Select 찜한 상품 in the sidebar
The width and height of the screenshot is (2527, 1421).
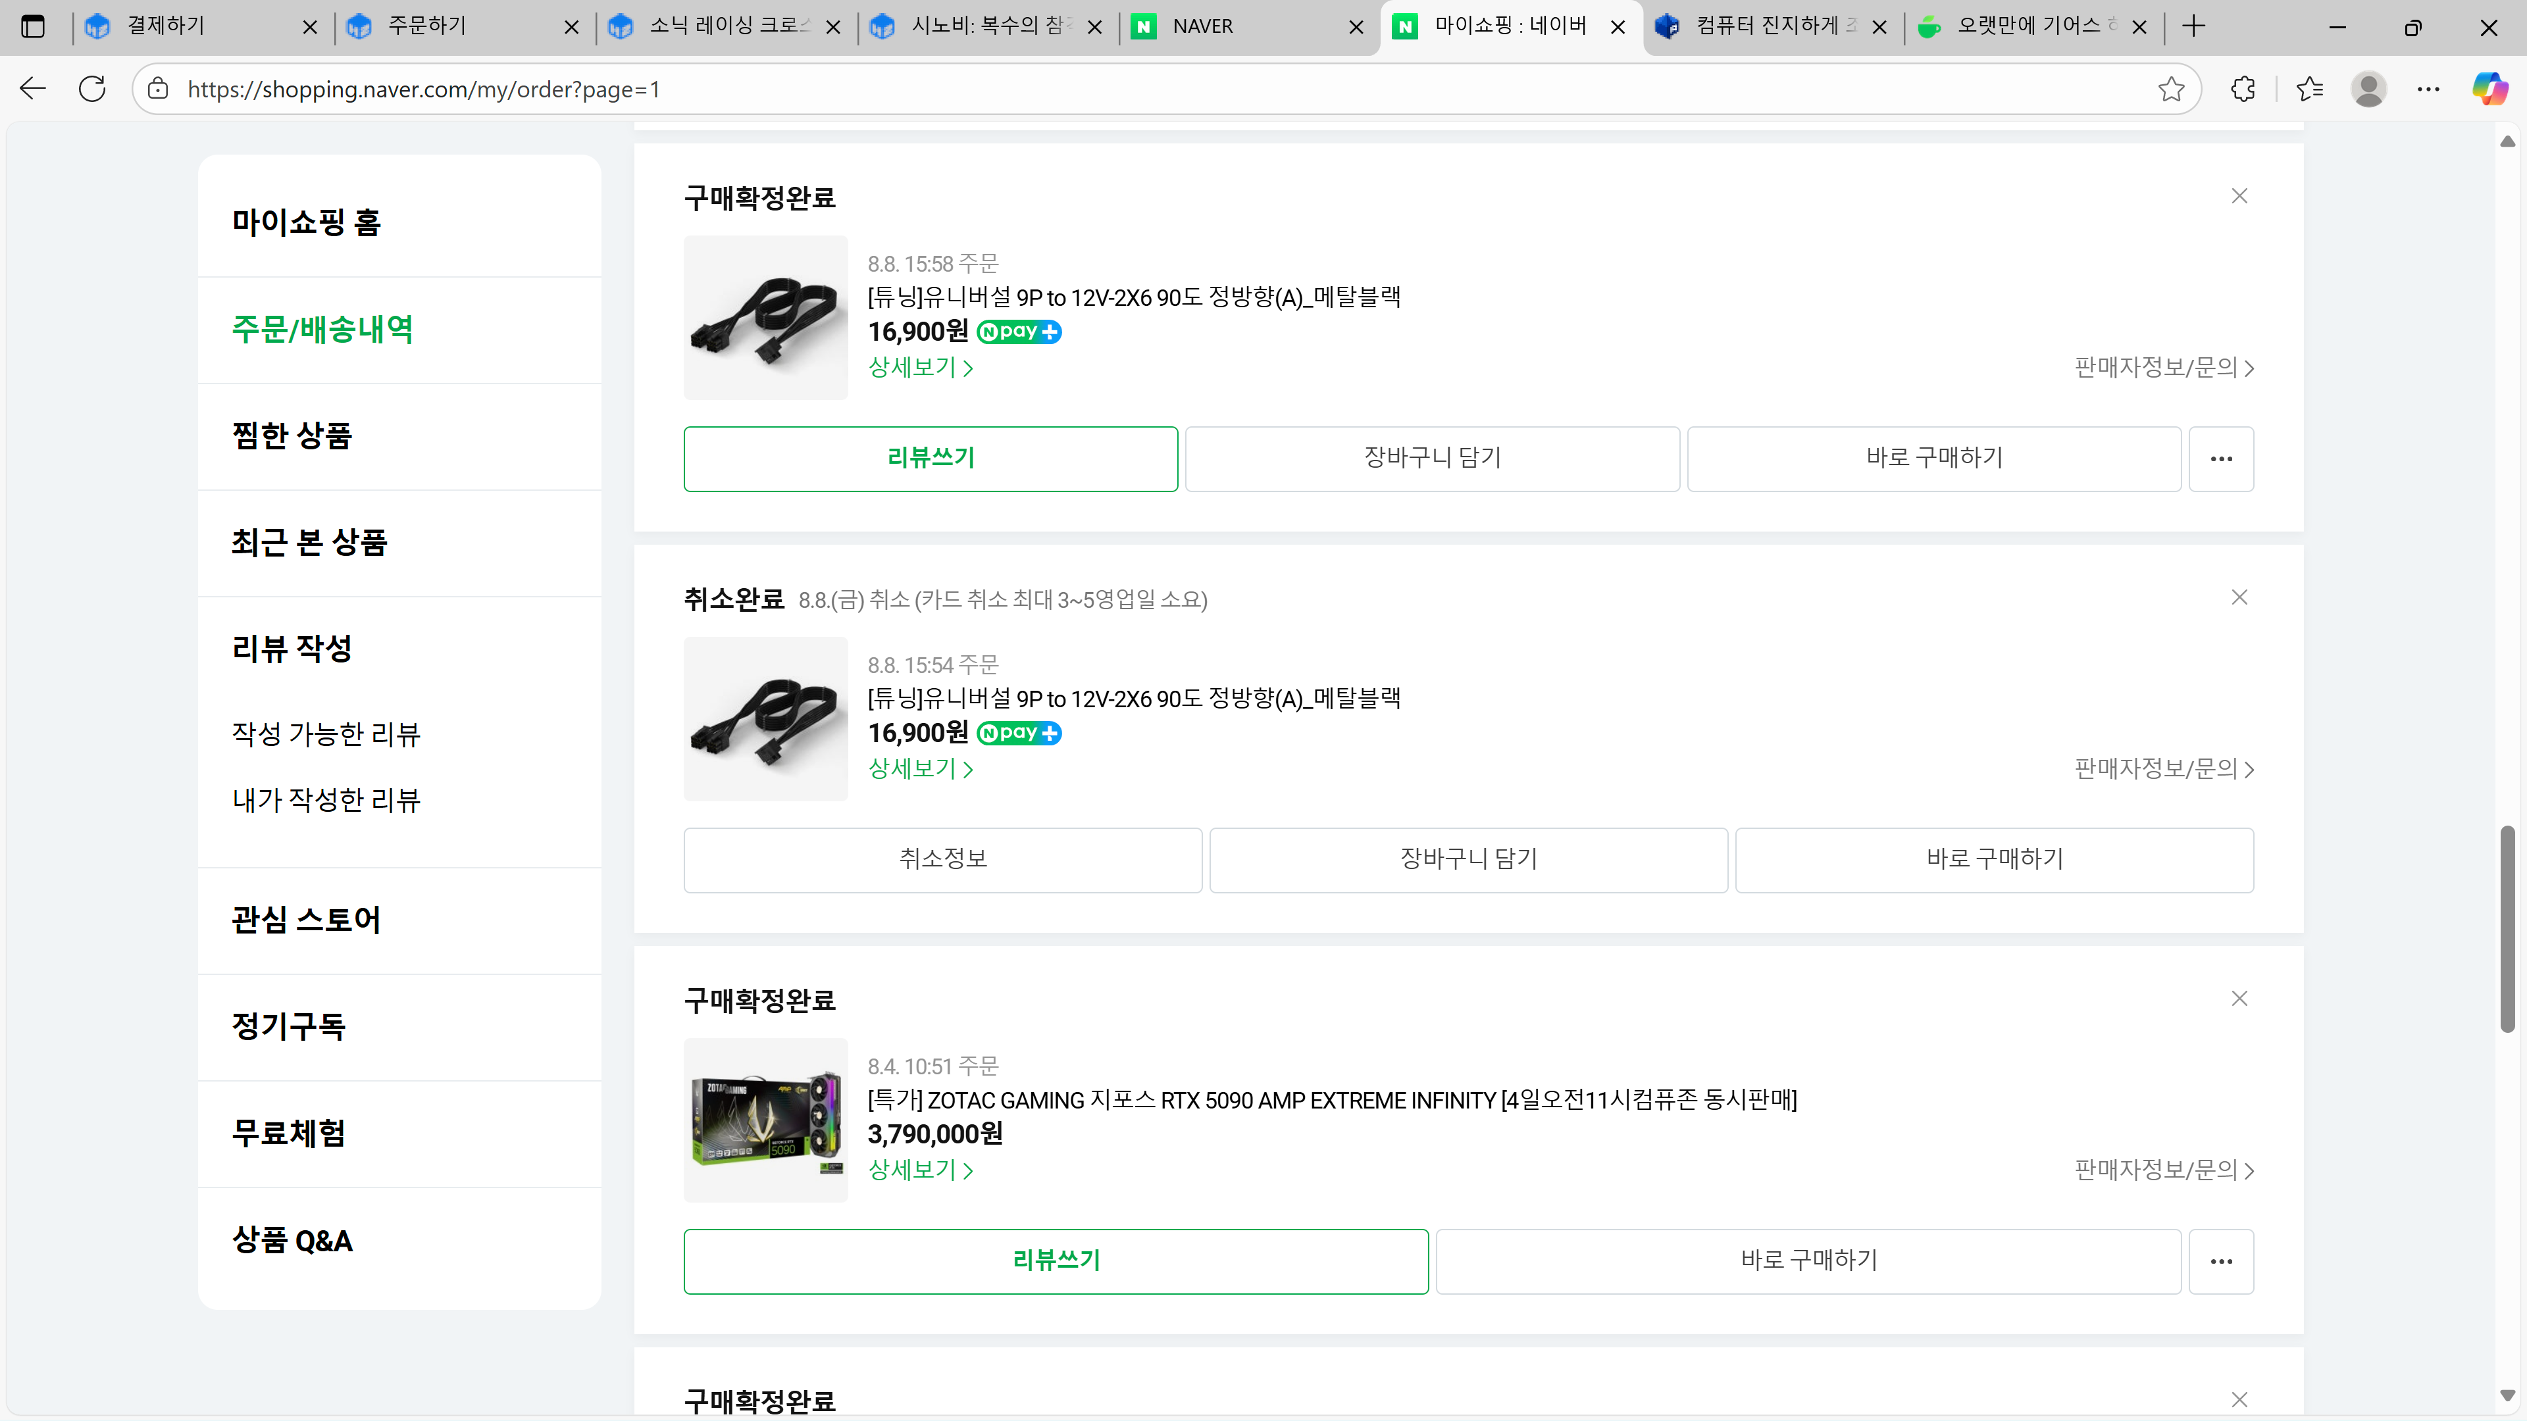[292, 436]
